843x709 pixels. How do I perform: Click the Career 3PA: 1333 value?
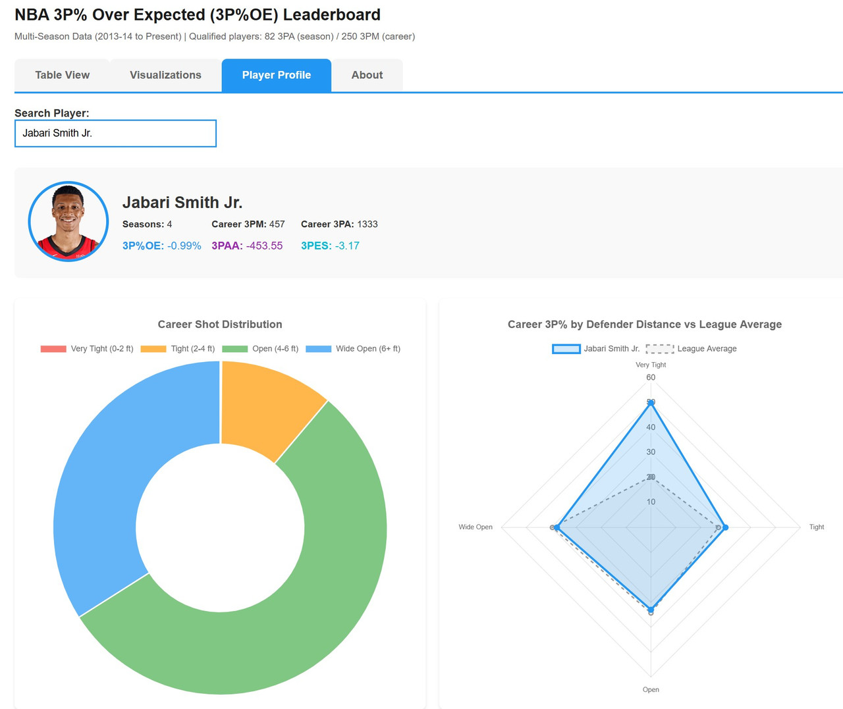point(339,224)
